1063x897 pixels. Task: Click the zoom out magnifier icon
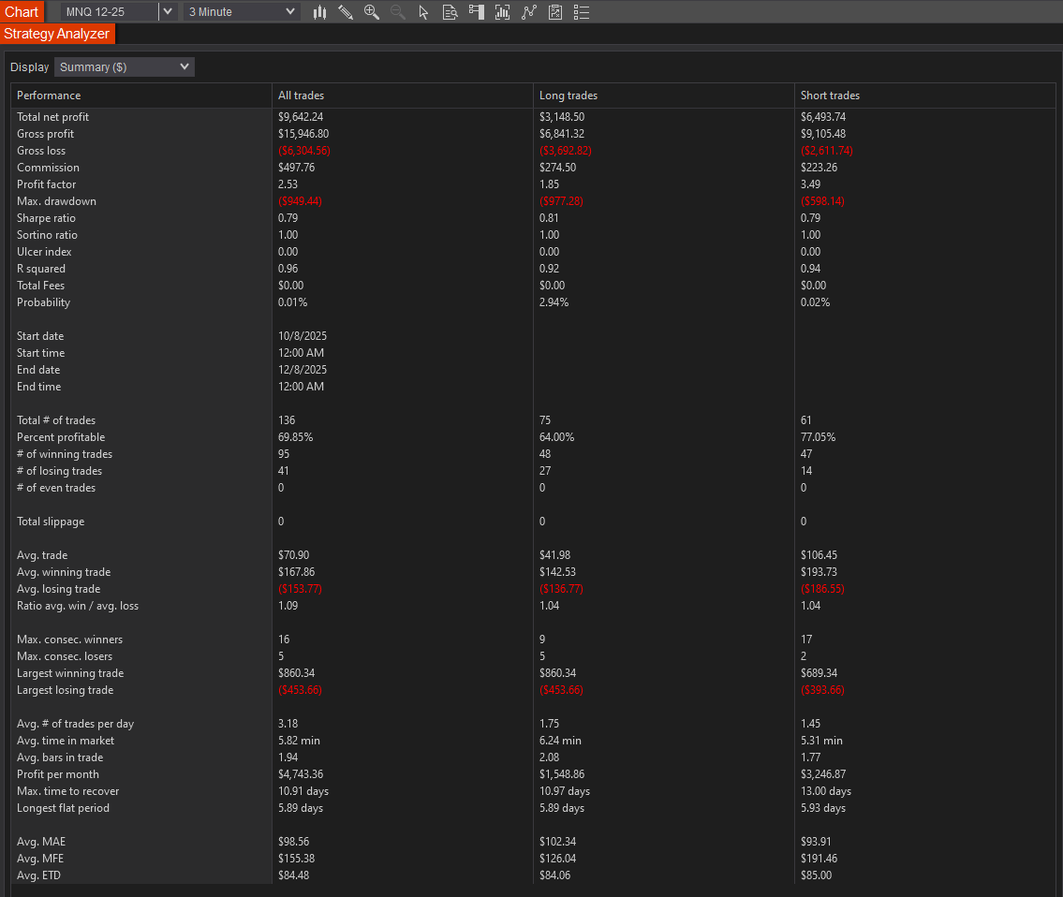(398, 12)
